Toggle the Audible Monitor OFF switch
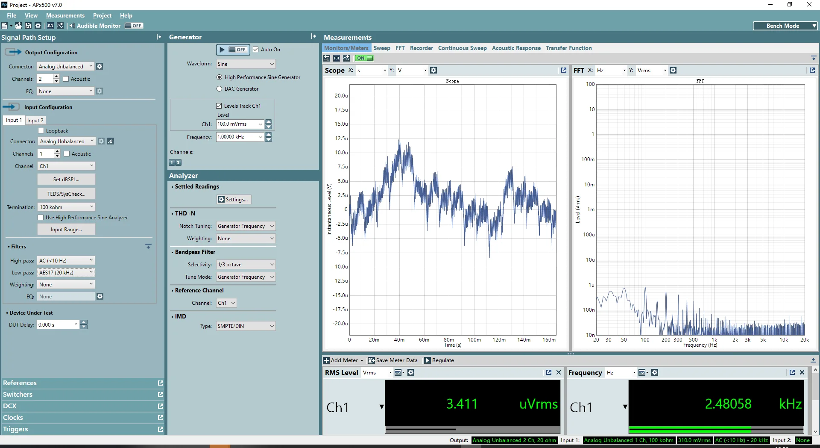Screen dimensions: 820x448 tap(134, 26)
